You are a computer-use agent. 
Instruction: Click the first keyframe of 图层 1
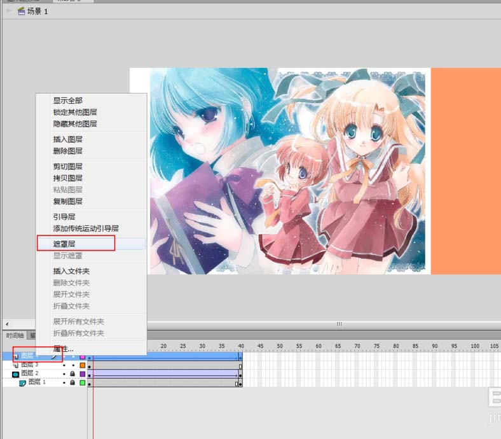[x=90, y=384]
